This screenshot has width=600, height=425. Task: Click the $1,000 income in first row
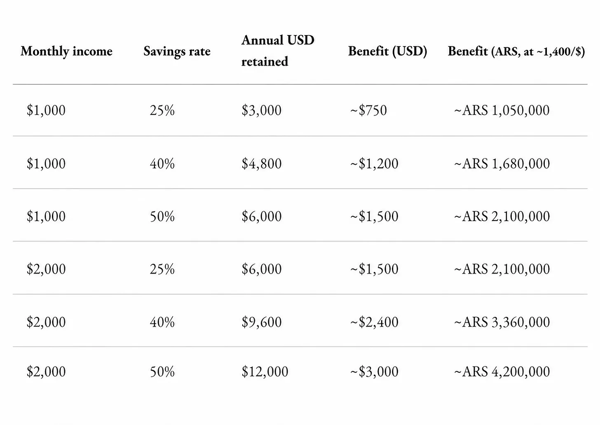(x=46, y=110)
